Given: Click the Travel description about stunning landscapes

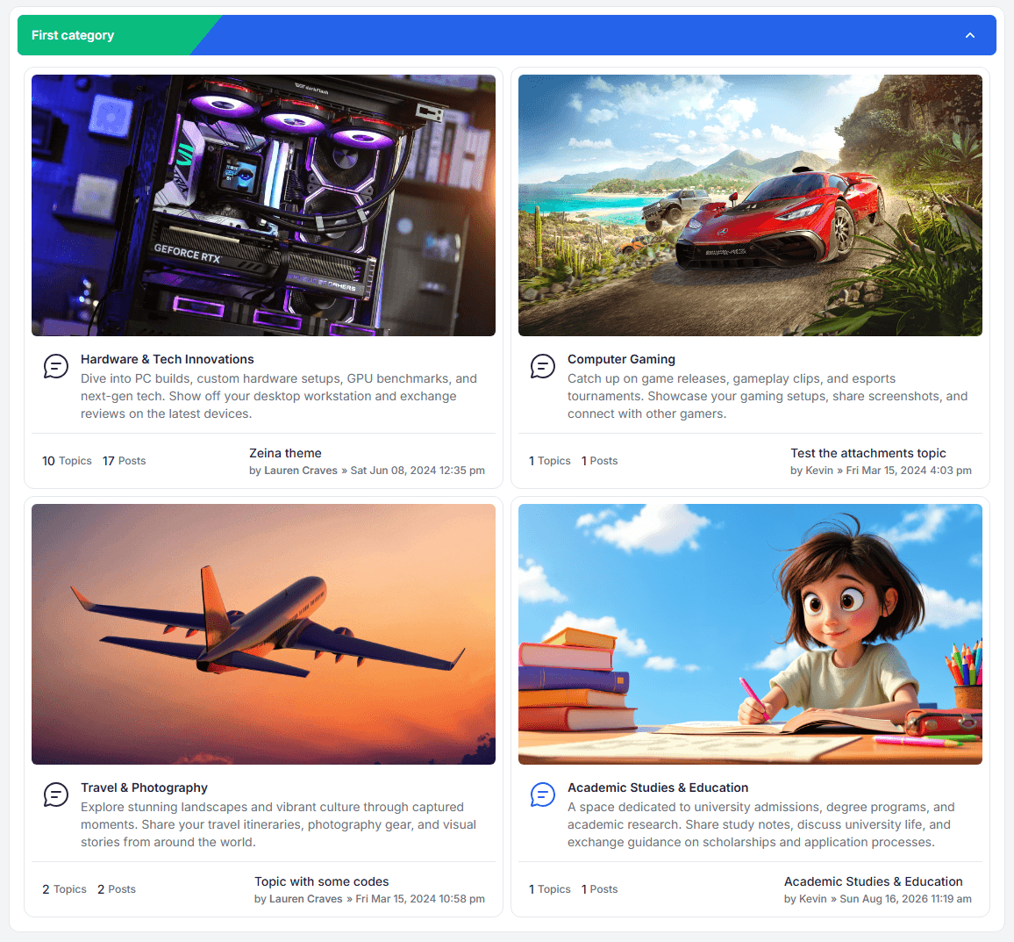Looking at the screenshot, I should coord(278,825).
